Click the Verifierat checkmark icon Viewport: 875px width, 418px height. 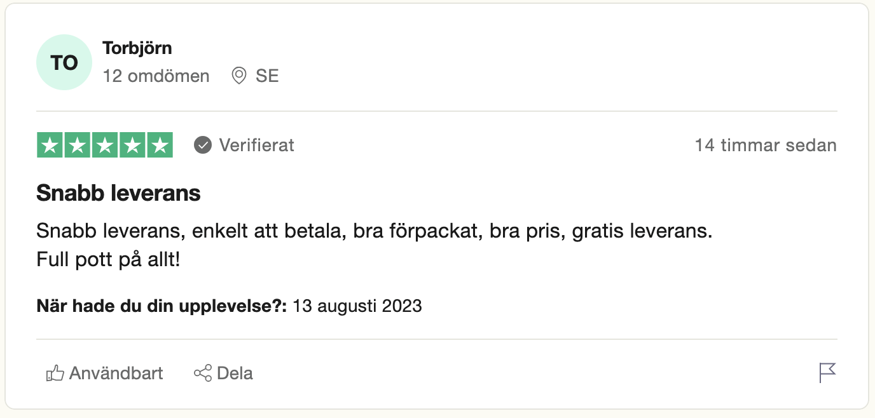pos(203,145)
